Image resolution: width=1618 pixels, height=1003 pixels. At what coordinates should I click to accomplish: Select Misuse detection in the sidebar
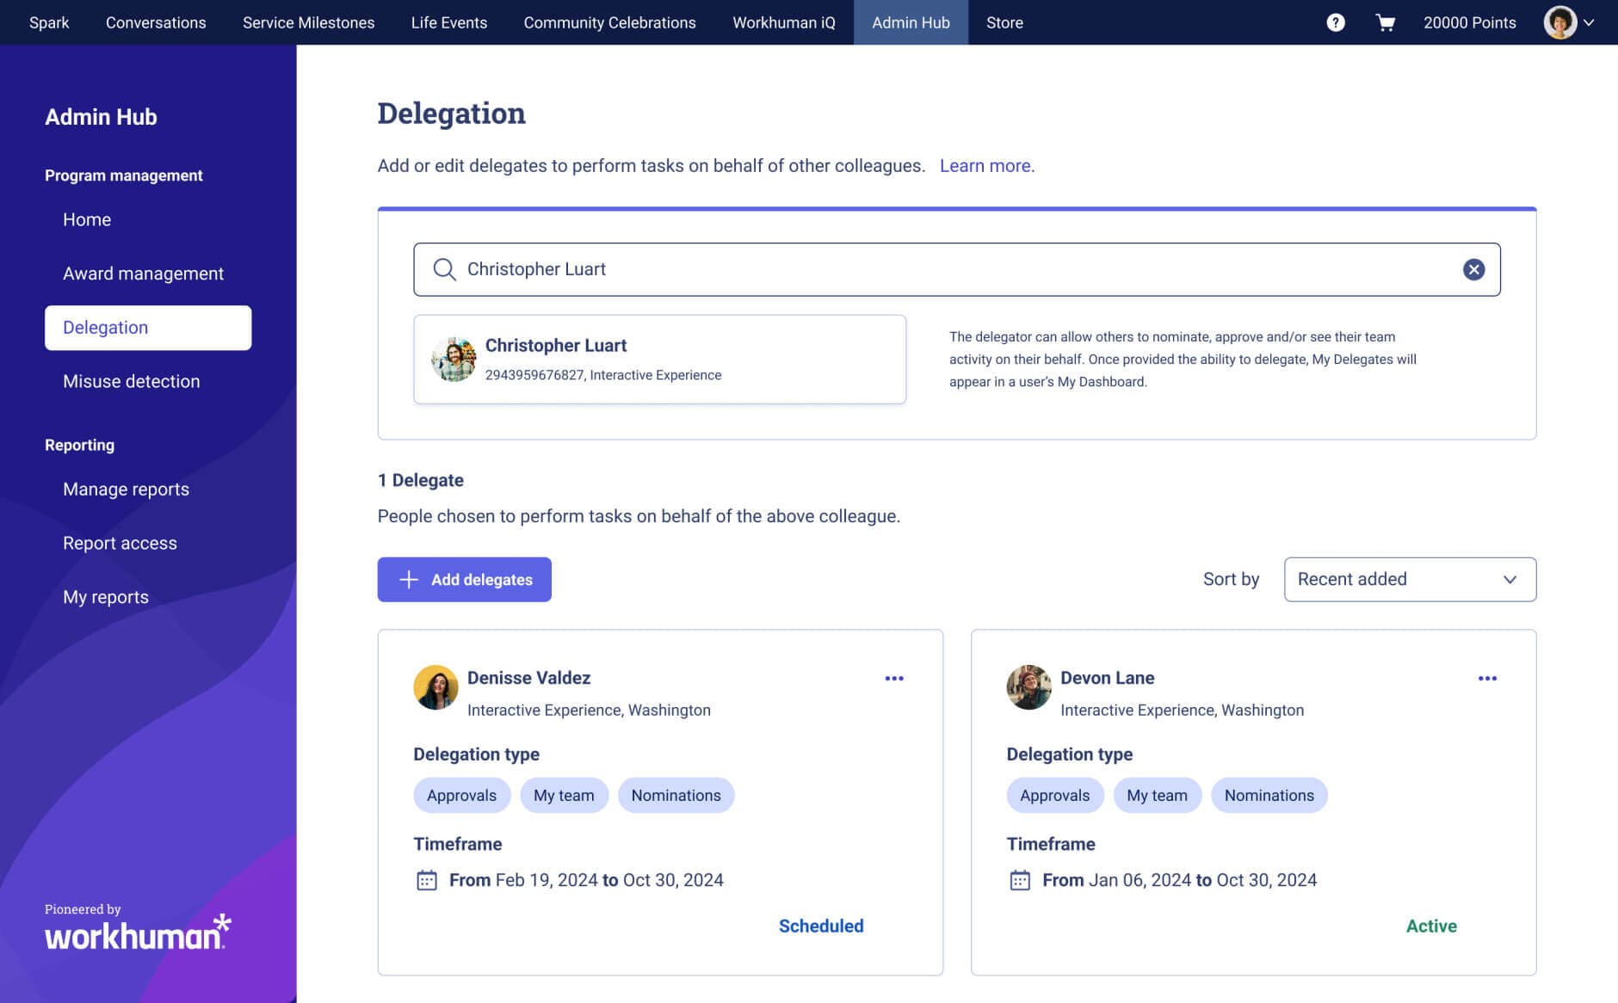coord(131,380)
